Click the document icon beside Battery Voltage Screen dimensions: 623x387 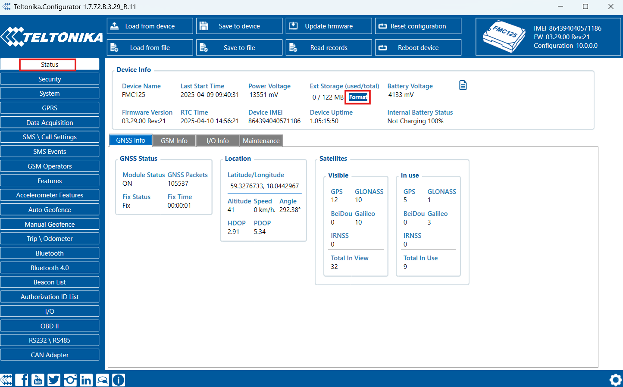463,85
